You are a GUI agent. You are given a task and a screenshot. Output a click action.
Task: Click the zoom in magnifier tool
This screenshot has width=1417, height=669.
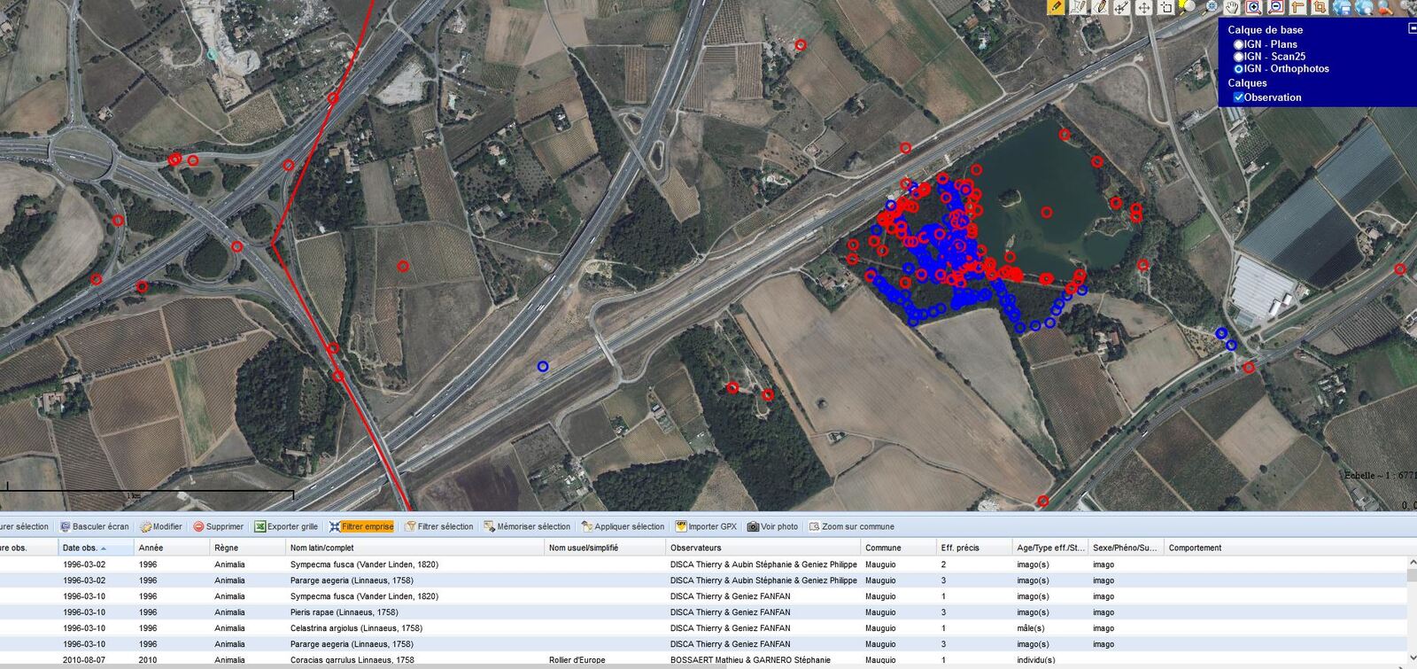pyautogui.click(x=1254, y=7)
